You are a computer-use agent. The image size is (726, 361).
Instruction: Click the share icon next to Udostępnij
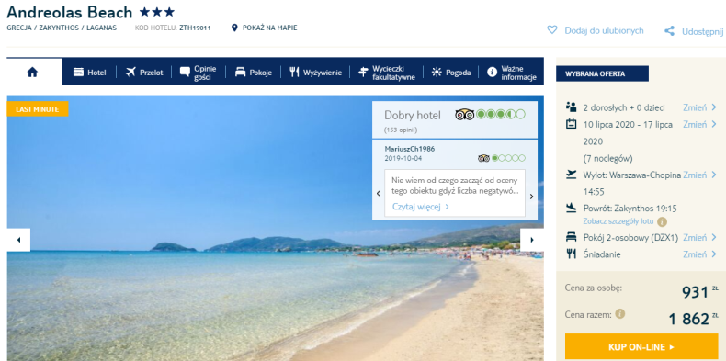coord(669,31)
